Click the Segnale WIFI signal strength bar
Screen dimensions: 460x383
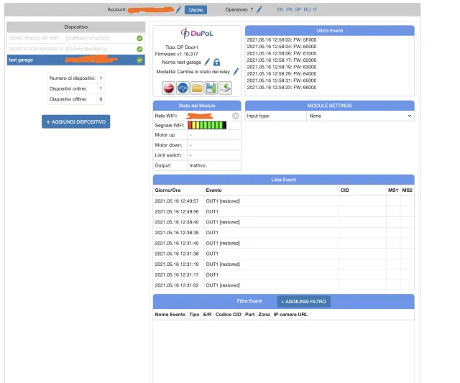(207, 125)
